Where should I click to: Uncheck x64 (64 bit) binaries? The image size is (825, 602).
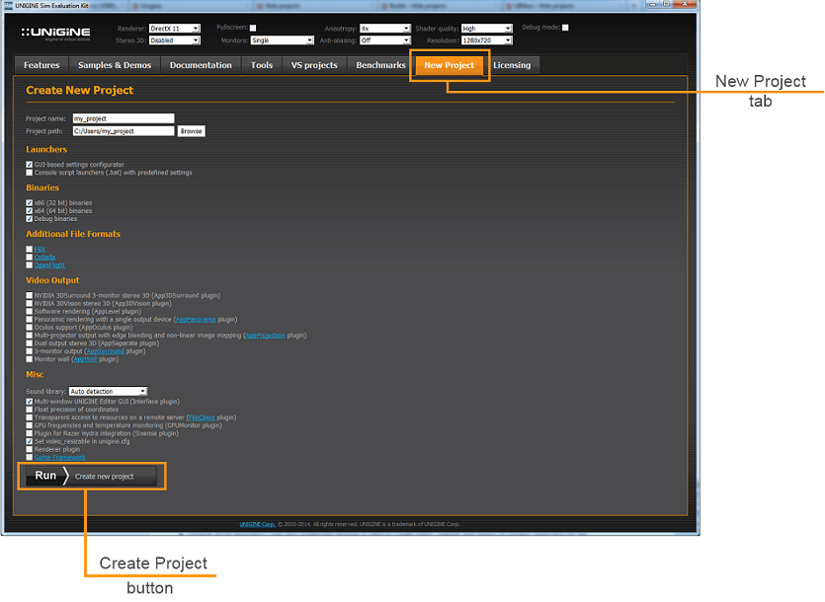click(x=30, y=211)
